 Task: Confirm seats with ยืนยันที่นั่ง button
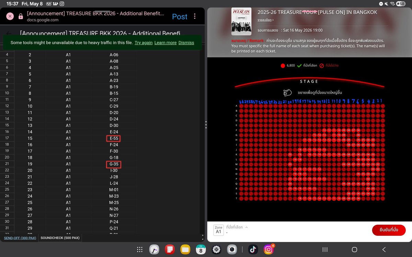coord(389,230)
